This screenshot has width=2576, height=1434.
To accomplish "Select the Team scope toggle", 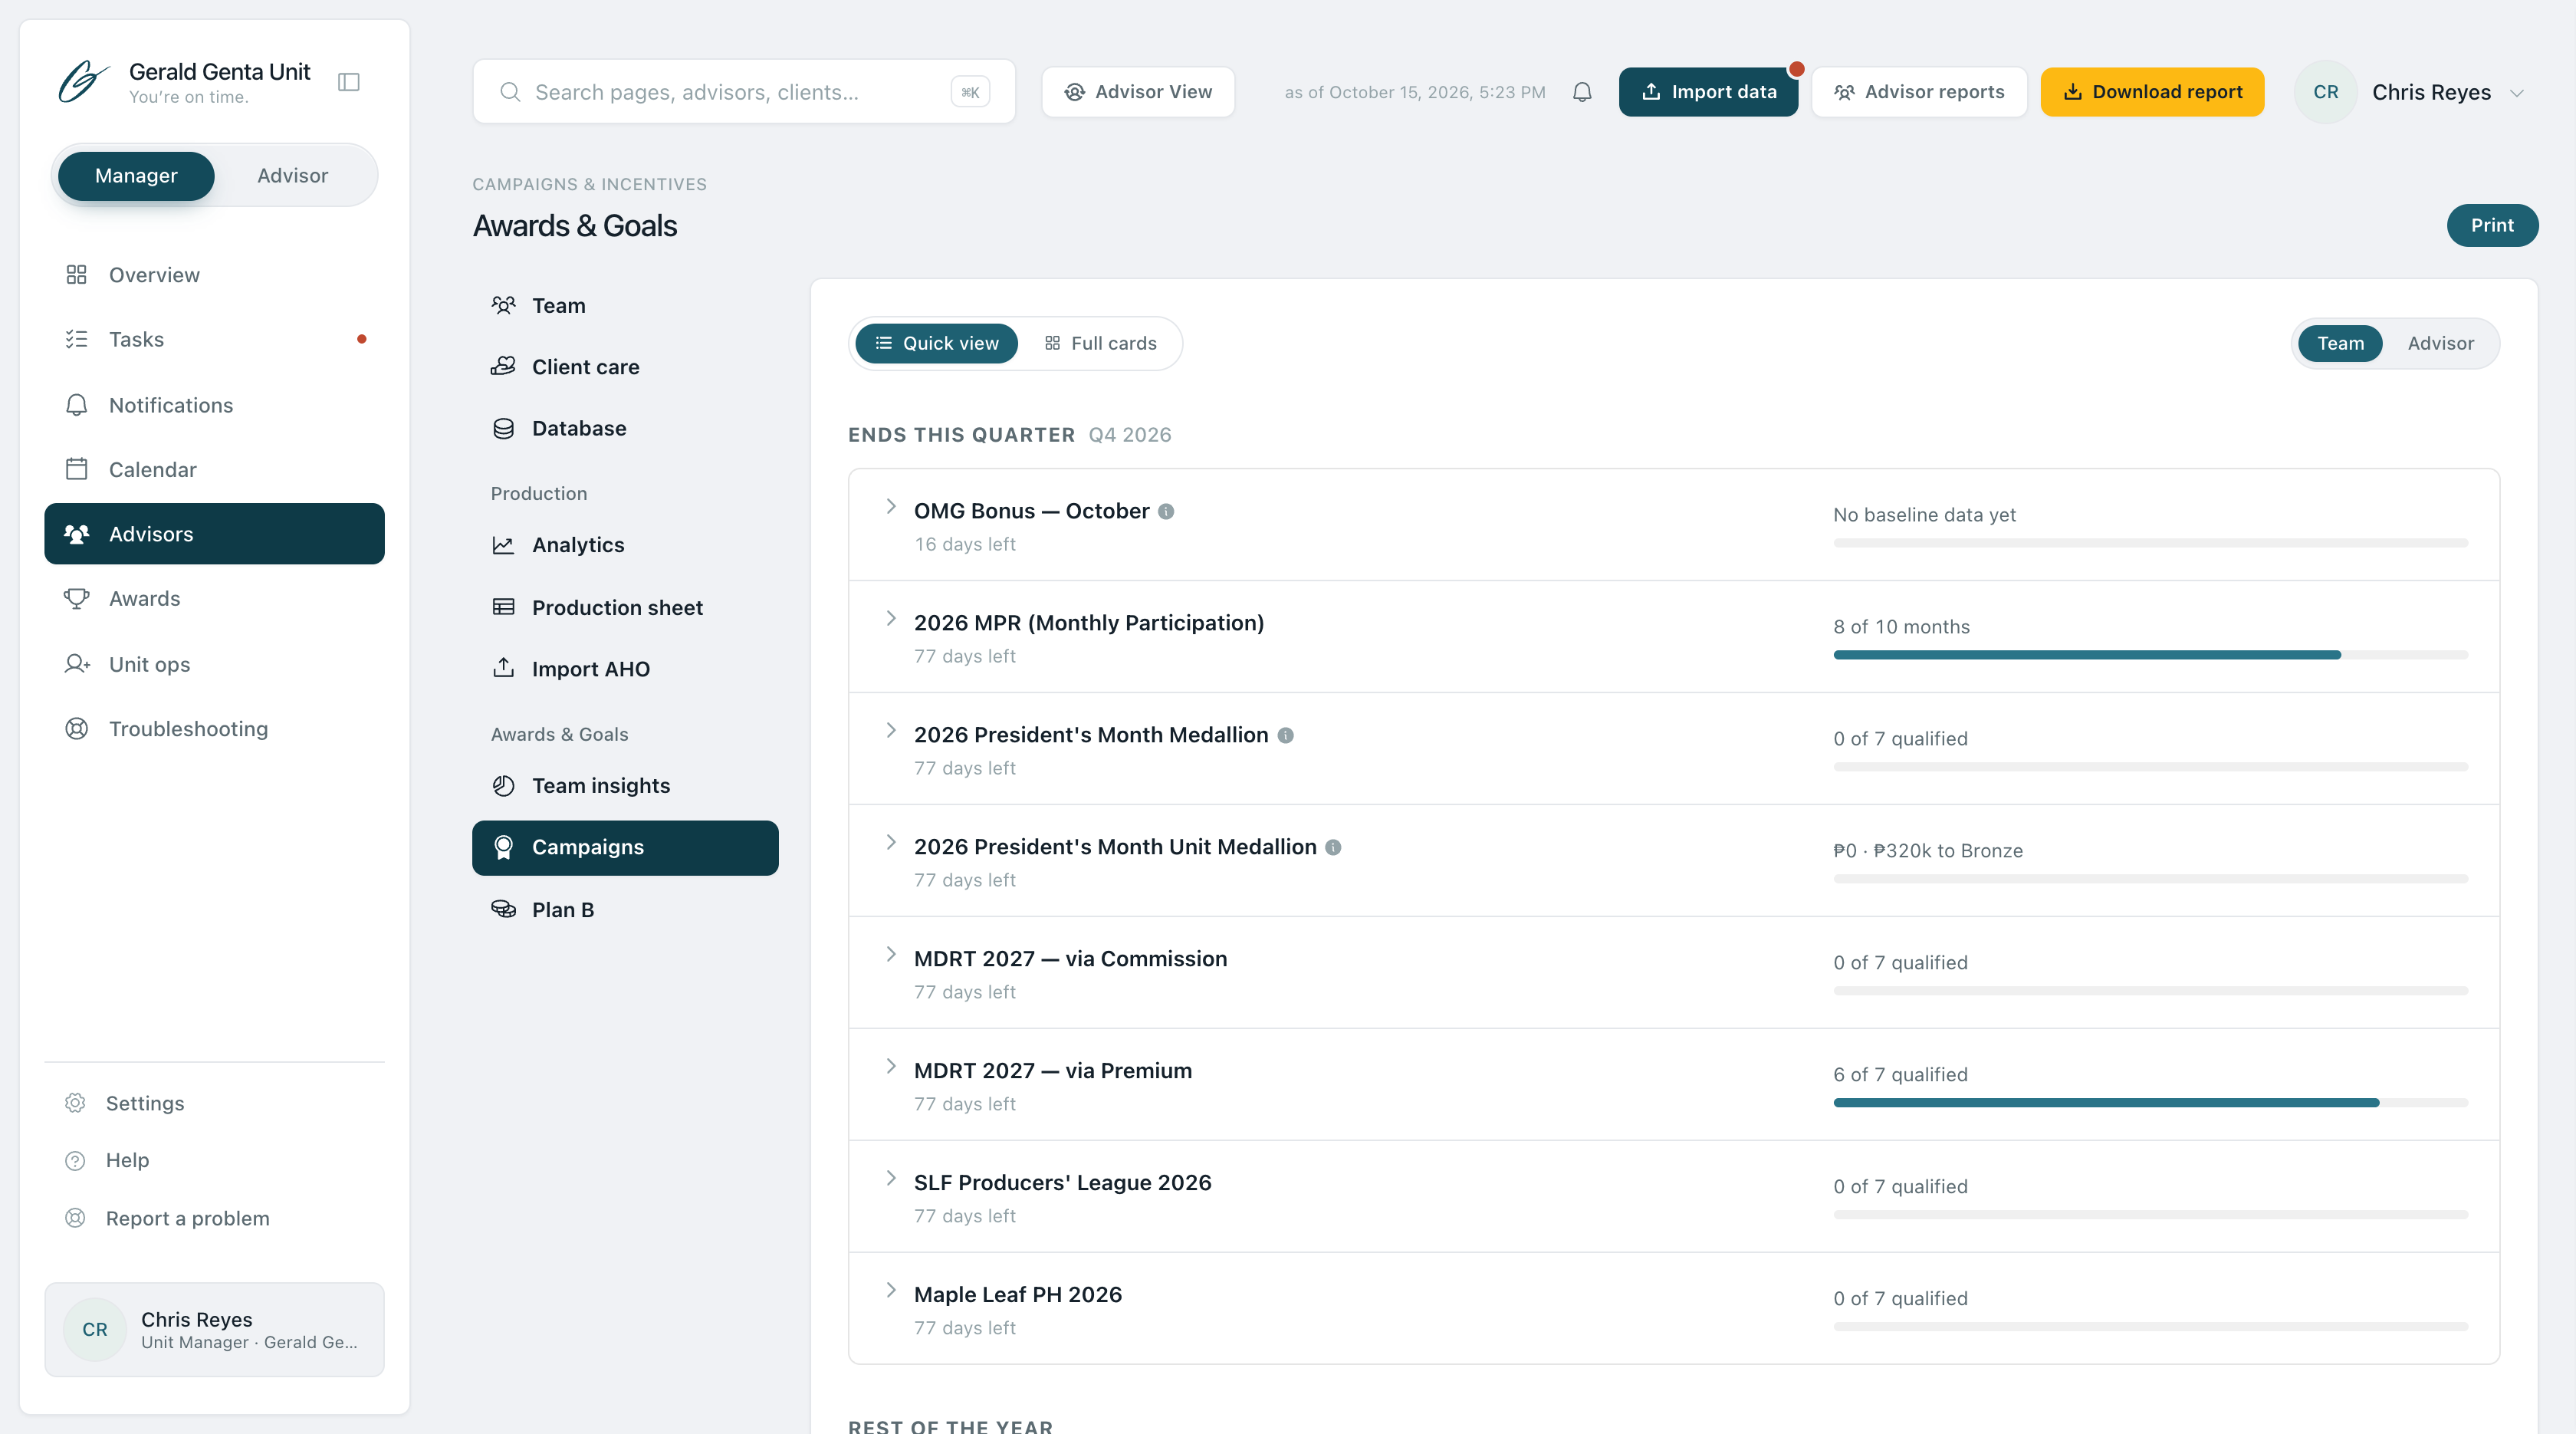I will 2340,343.
